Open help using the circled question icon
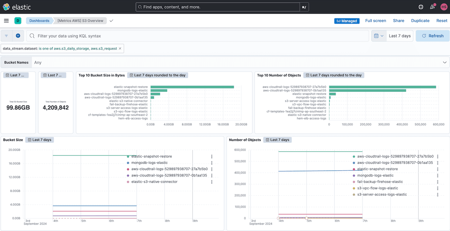The width and height of the screenshot is (450, 231). tap(420, 7)
